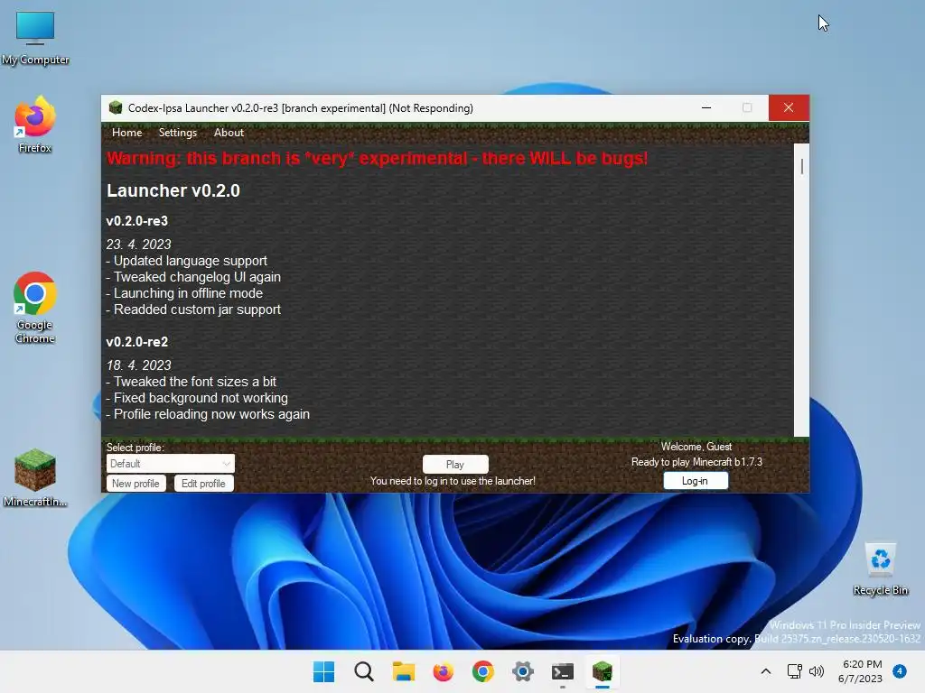The width and height of the screenshot is (925, 693).
Task: Click the launcher title bar grass block icon
Action: tap(116, 108)
